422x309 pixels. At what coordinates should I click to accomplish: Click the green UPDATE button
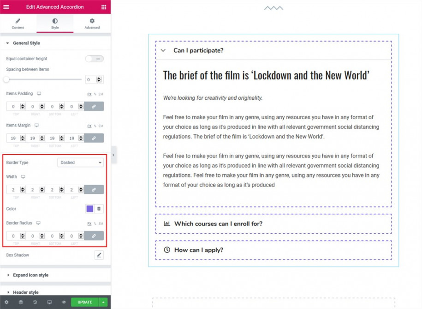click(84, 302)
